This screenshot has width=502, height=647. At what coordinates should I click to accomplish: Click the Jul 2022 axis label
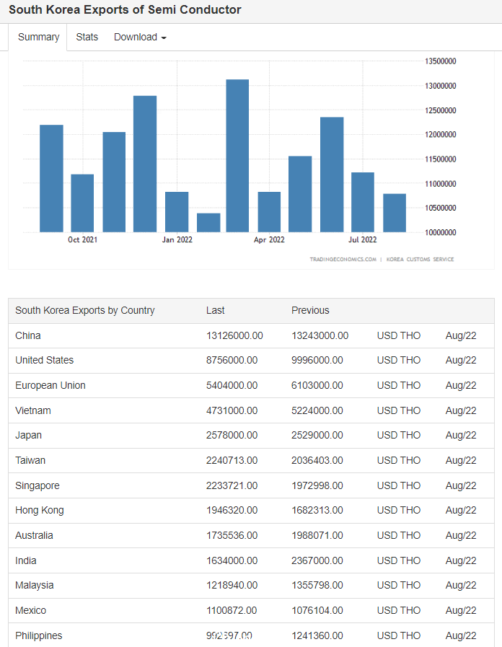pyautogui.click(x=363, y=239)
